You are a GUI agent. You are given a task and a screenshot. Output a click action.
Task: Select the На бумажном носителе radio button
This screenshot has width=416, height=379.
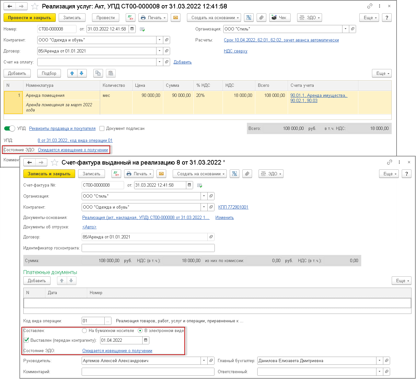coord(84,331)
